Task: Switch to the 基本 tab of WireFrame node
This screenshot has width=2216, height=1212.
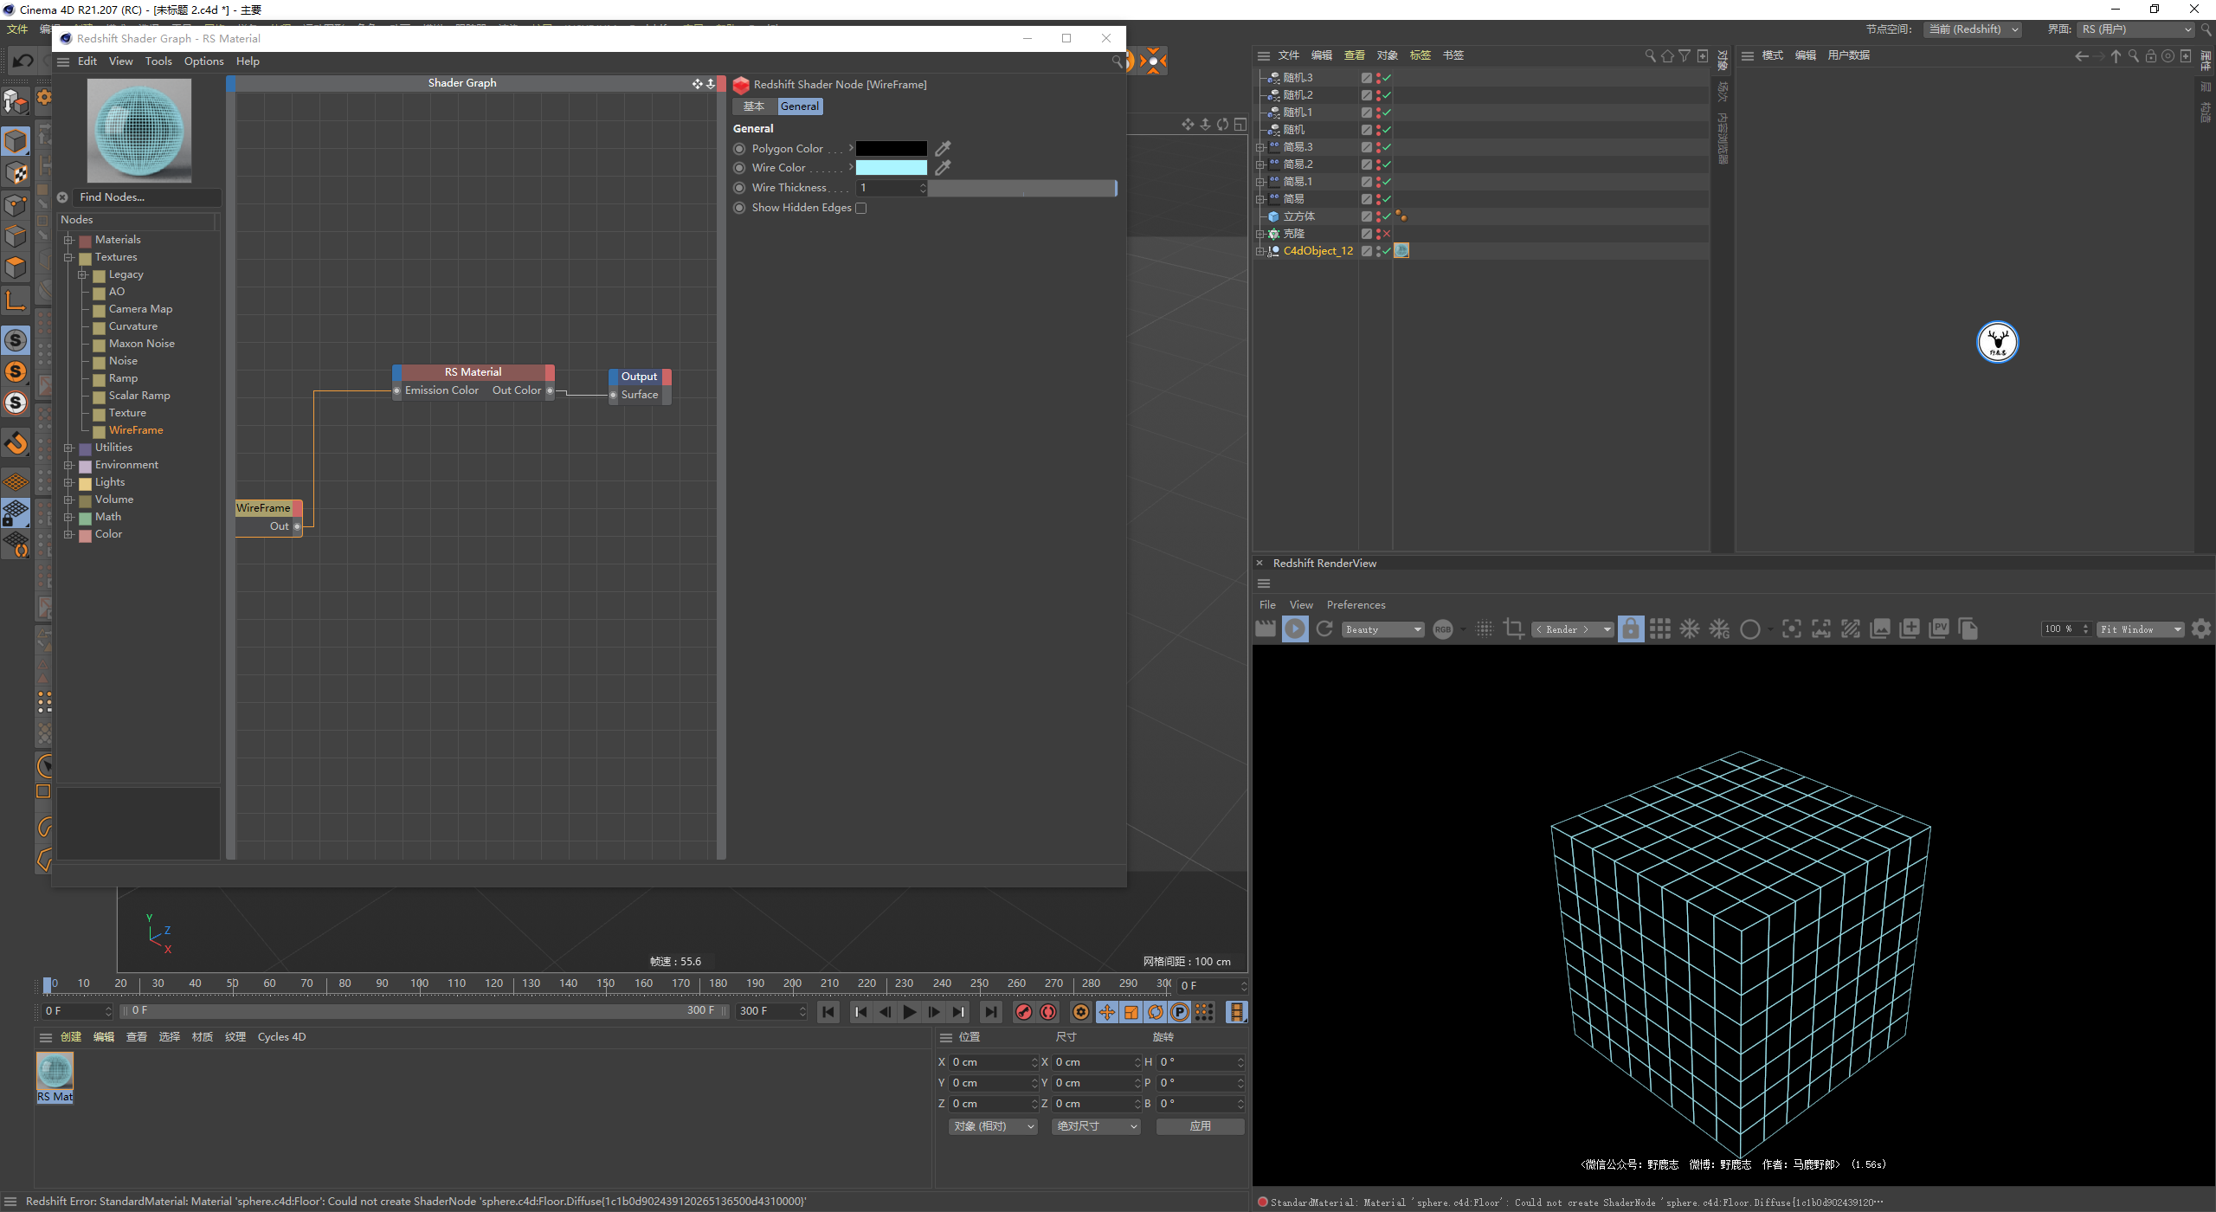Action: point(754,106)
